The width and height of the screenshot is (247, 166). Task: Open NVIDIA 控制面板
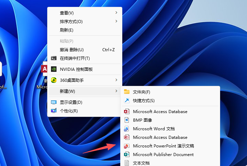click(x=85, y=69)
